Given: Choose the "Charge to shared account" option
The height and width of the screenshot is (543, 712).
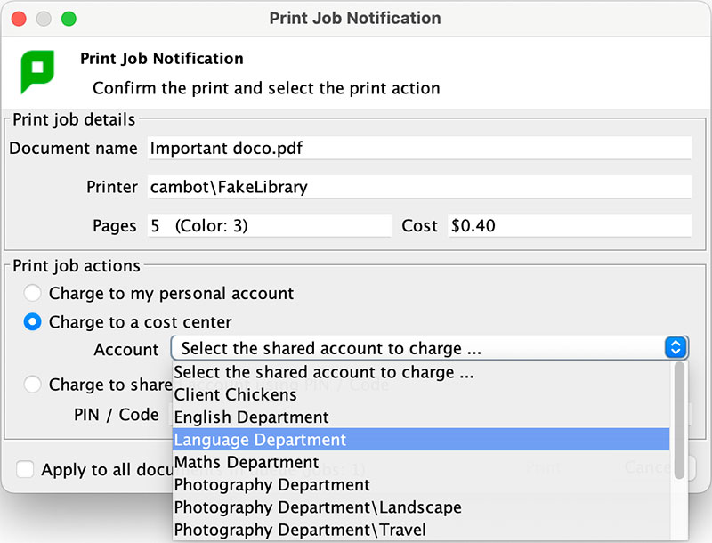Looking at the screenshot, I should pyautogui.click(x=32, y=385).
